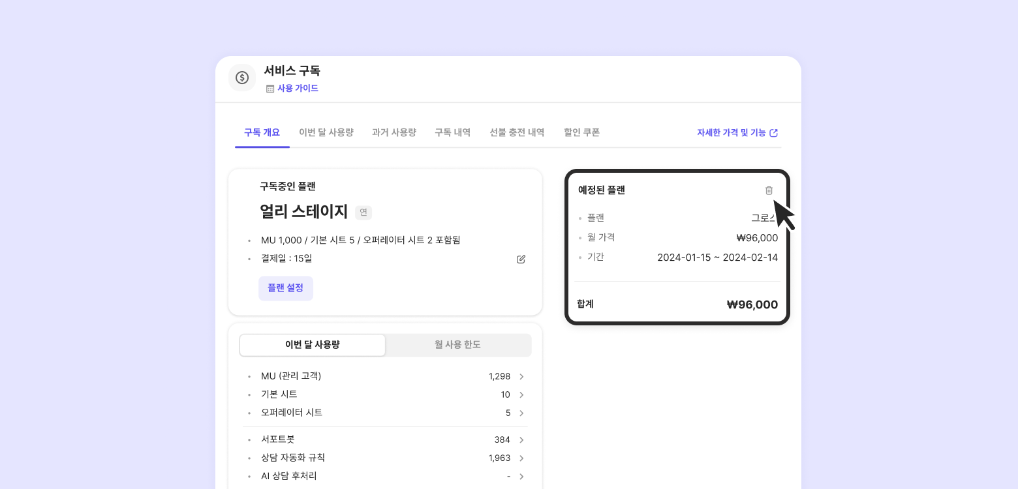Click the 기본 시트 value 10

tap(506, 394)
